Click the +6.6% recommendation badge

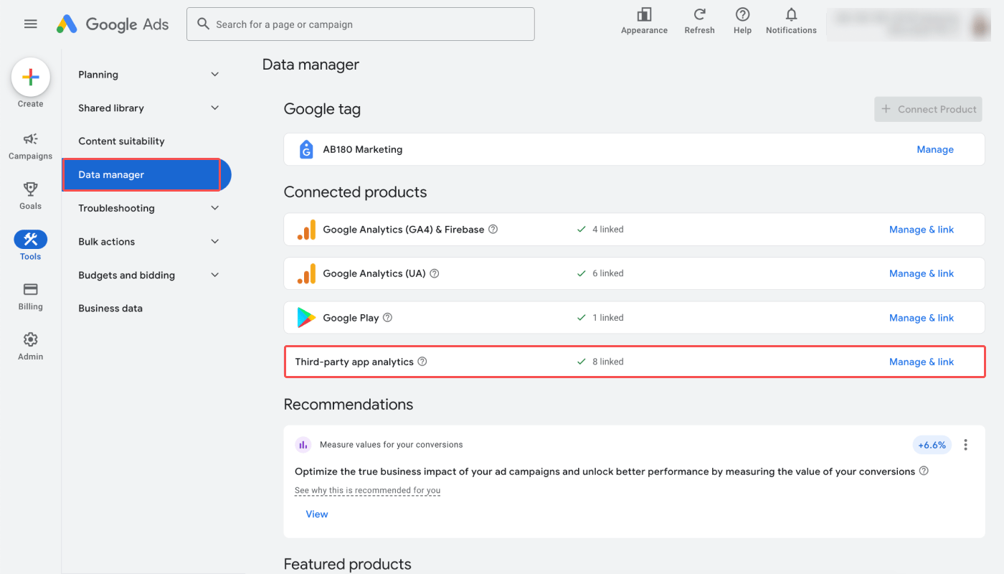[x=932, y=445]
